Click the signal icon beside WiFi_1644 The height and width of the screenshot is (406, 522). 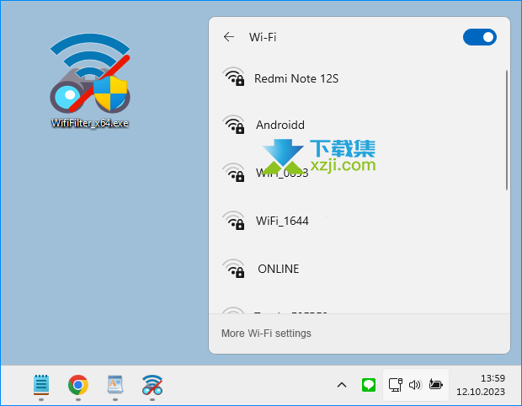coord(233,221)
